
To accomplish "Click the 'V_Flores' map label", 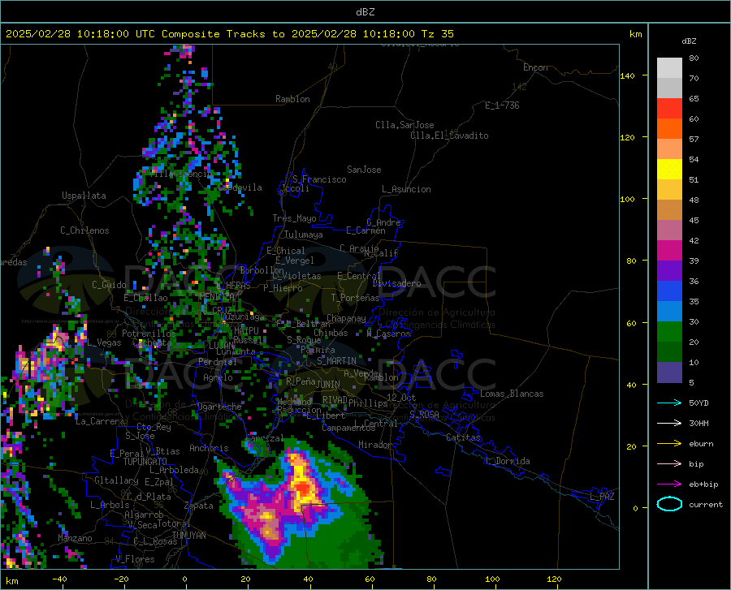I will pyautogui.click(x=135, y=559).
